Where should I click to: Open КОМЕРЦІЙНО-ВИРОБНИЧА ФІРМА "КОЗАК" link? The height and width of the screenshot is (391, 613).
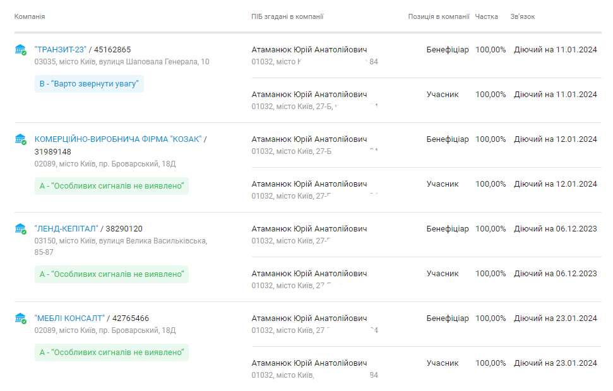coord(118,139)
